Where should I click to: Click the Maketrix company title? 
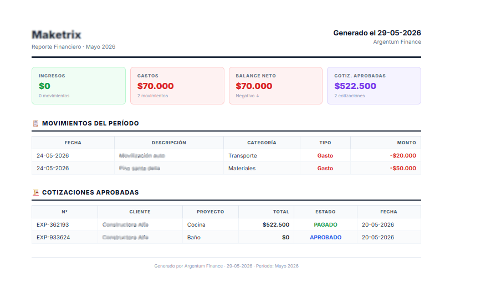(x=57, y=35)
